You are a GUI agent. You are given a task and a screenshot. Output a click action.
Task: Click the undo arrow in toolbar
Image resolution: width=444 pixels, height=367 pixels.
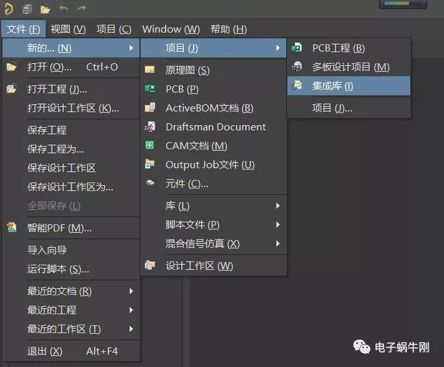tap(64, 8)
